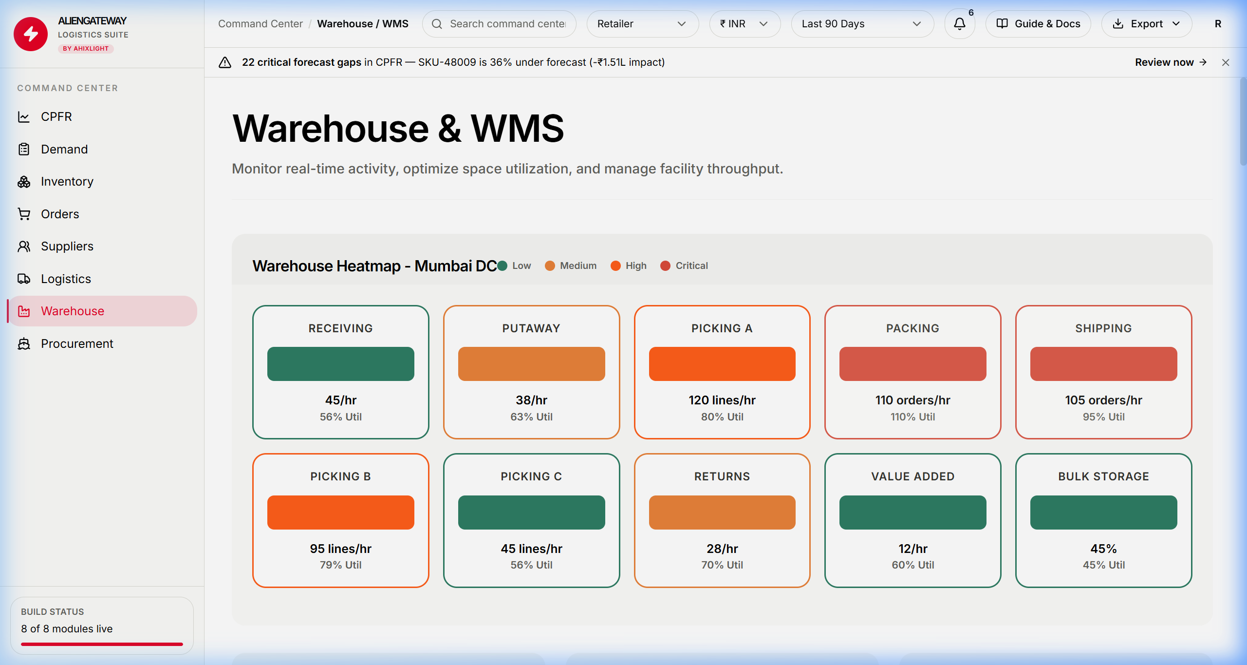Click the High legend dot

click(x=615, y=266)
